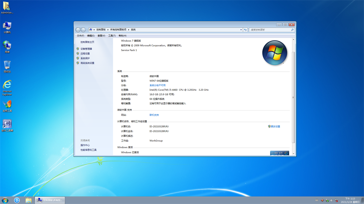This screenshot has height=204, width=364.
Task: Expand dropdown arrow after 所有控制面板项 breadcrumb
Action: 129,30
